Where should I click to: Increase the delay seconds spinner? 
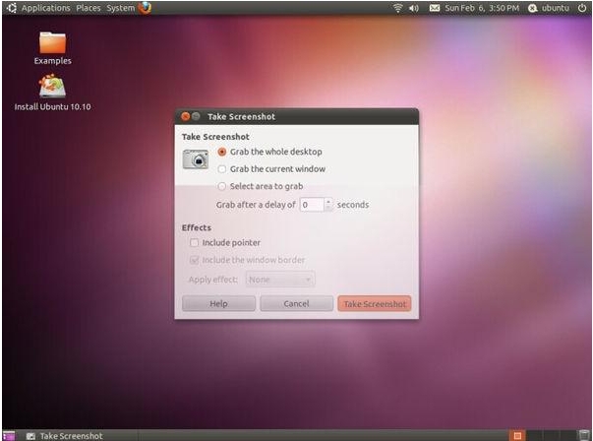pos(328,202)
